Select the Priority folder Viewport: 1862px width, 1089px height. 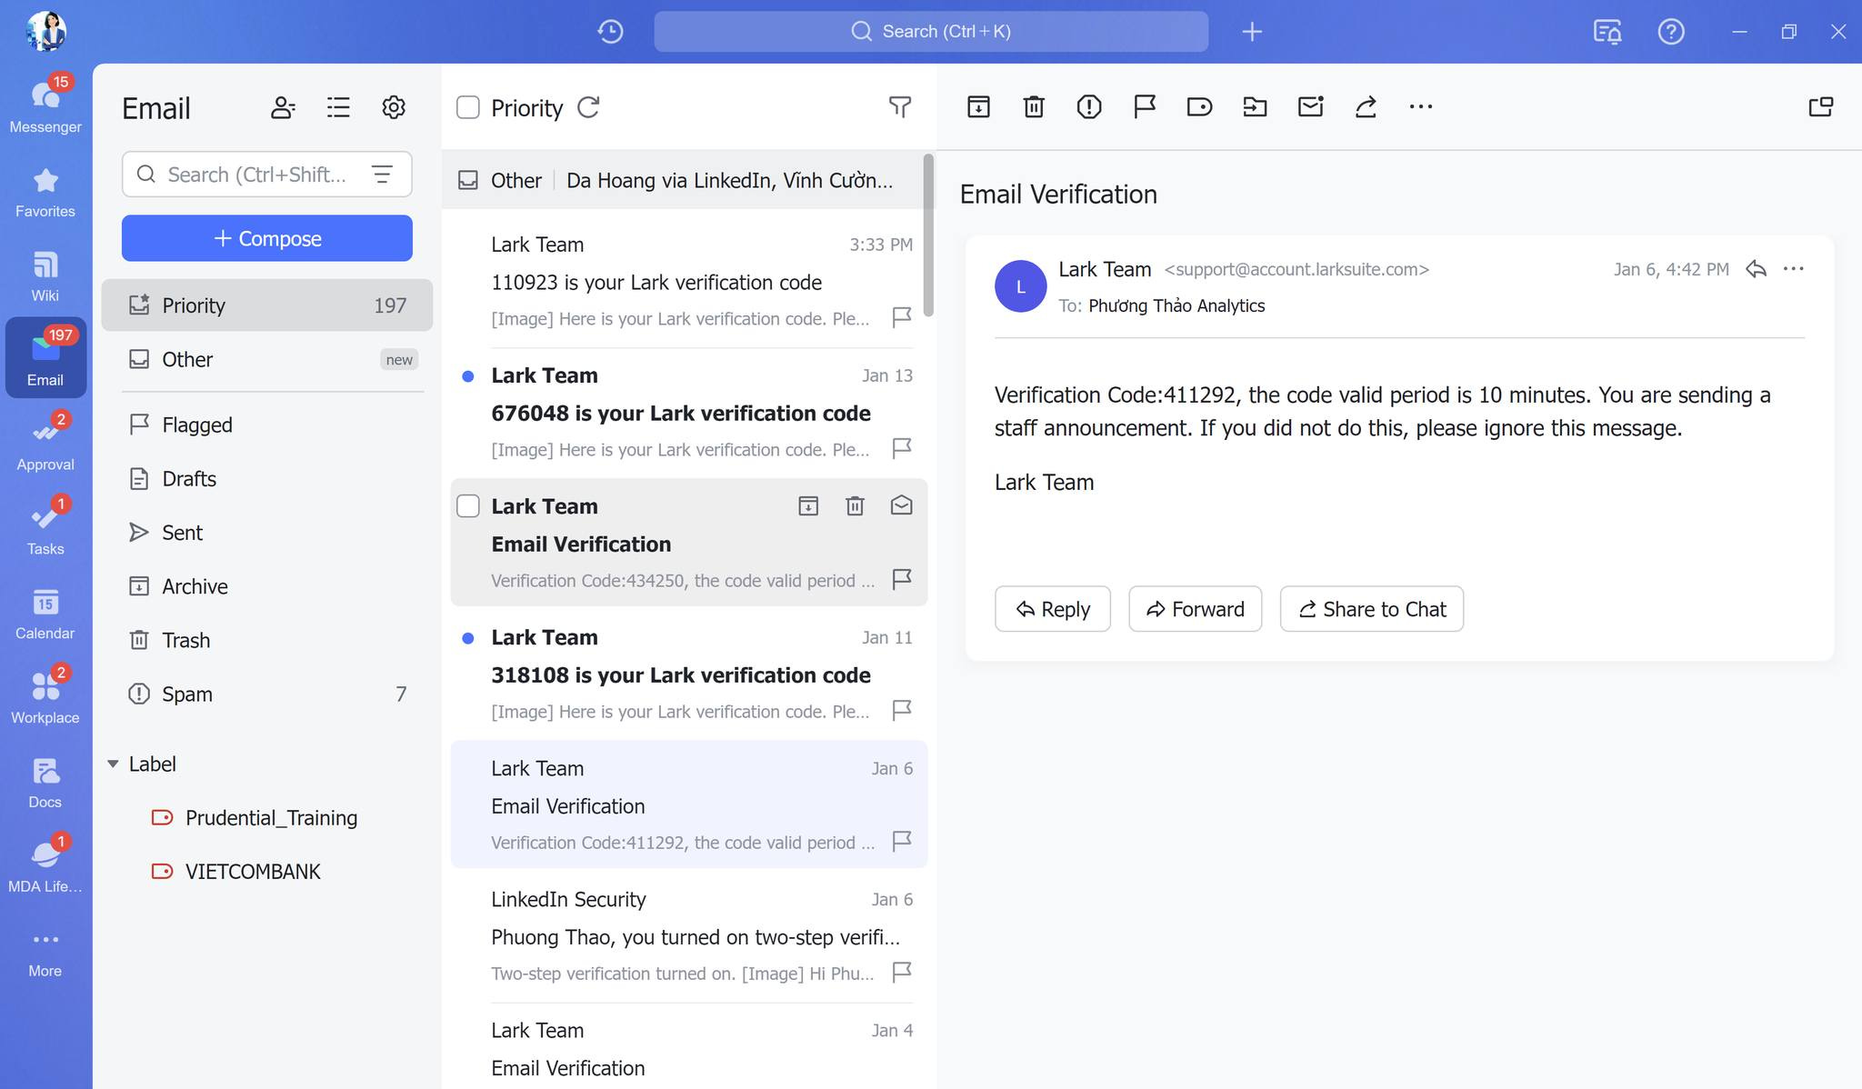(267, 305)
